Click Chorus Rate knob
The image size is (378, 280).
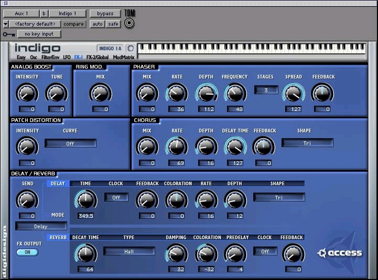[177, 147]
